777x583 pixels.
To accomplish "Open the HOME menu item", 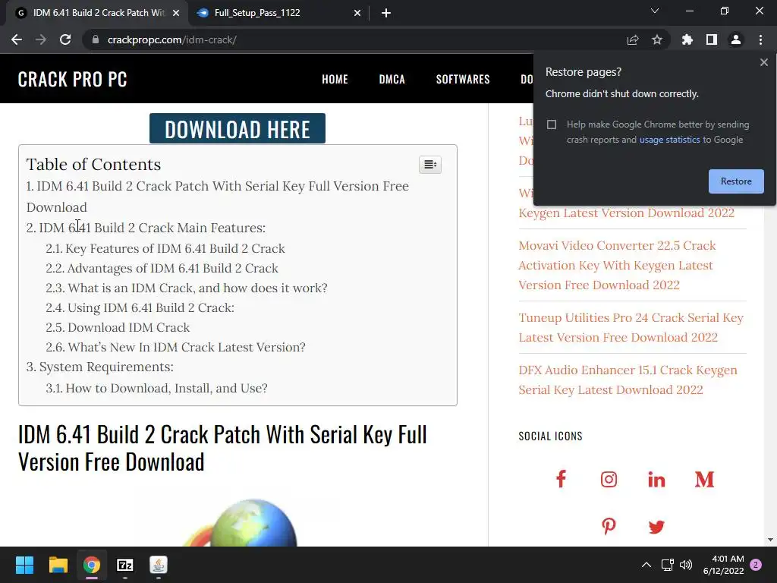I will pyautogui.click(x=335, y=79).
